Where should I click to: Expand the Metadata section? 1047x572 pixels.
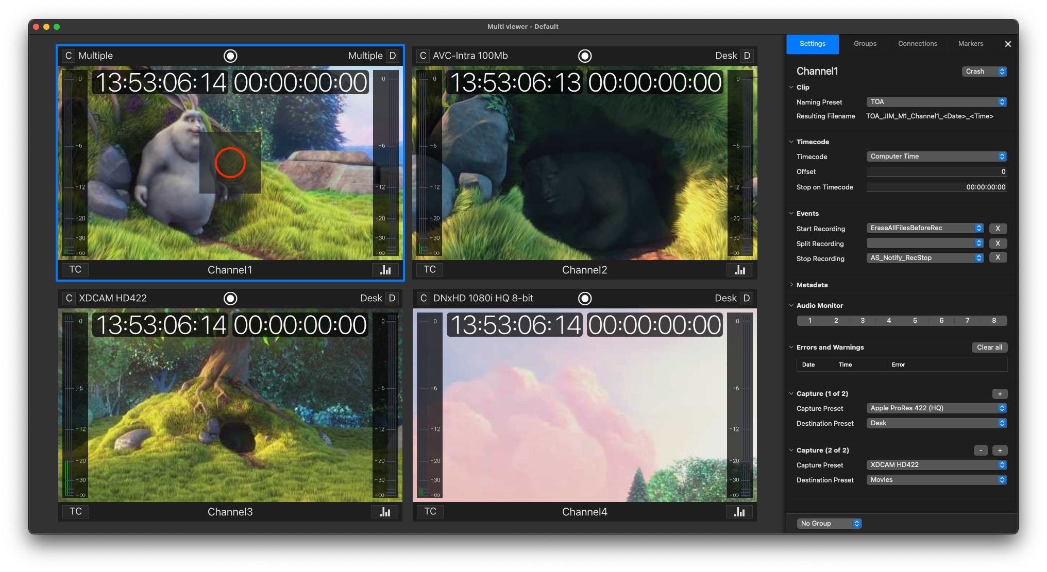pyautogui.click(x=791, y=285)
